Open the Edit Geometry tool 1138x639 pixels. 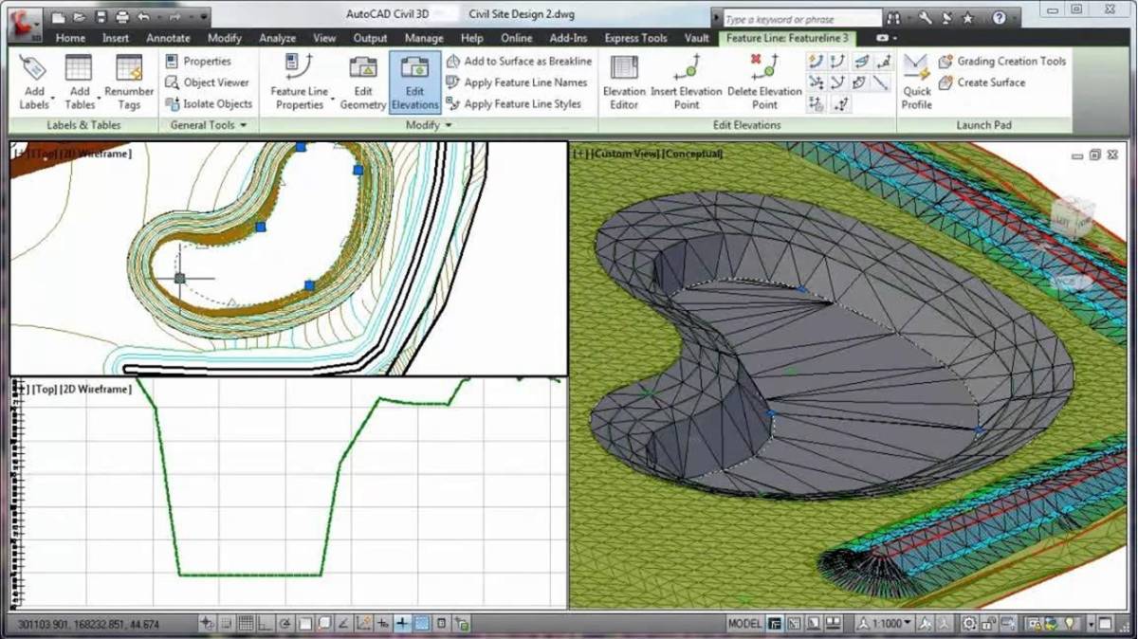(x=364, y=81)
